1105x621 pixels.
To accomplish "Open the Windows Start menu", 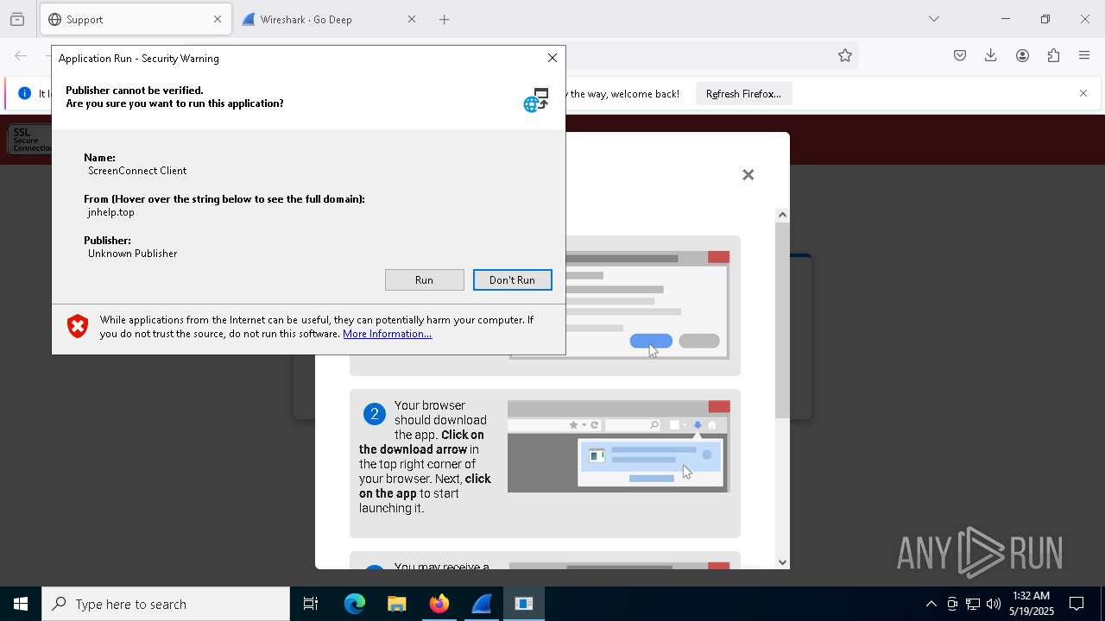I will [x=21, y=604].
